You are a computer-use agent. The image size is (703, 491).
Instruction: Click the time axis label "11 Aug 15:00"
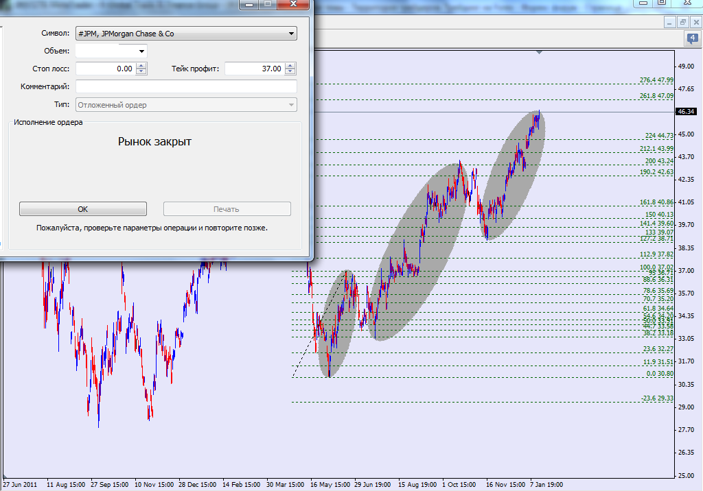coord(66,484)
